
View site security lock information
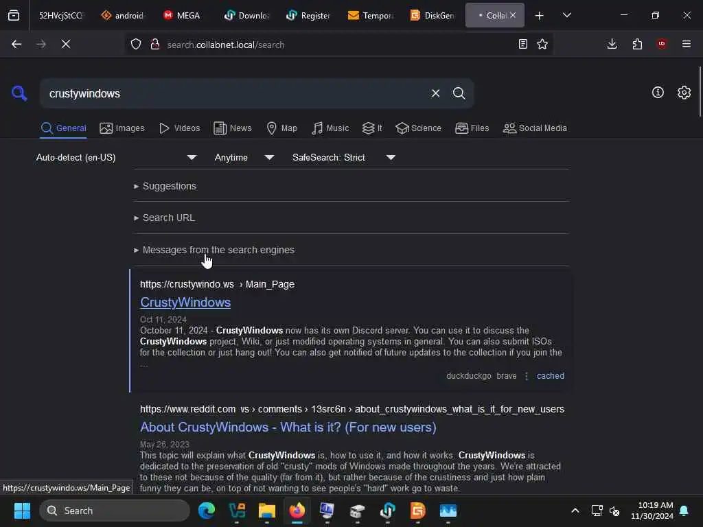155,45
